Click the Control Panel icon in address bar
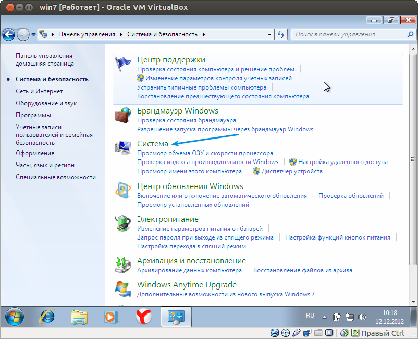Image resolution: width=418 pixels, height=339 pixels. pos(43,34)
